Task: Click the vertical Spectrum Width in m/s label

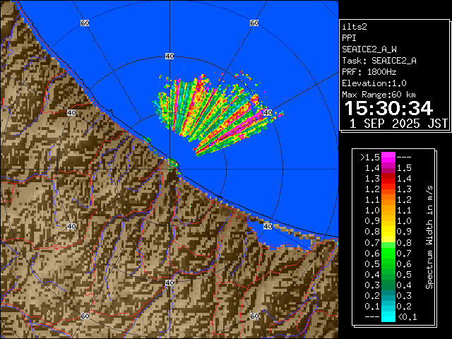Action: [429, 239]
